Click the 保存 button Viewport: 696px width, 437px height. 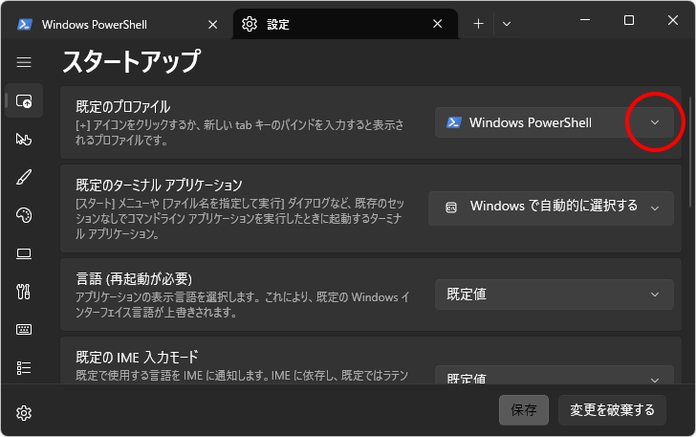524,410
